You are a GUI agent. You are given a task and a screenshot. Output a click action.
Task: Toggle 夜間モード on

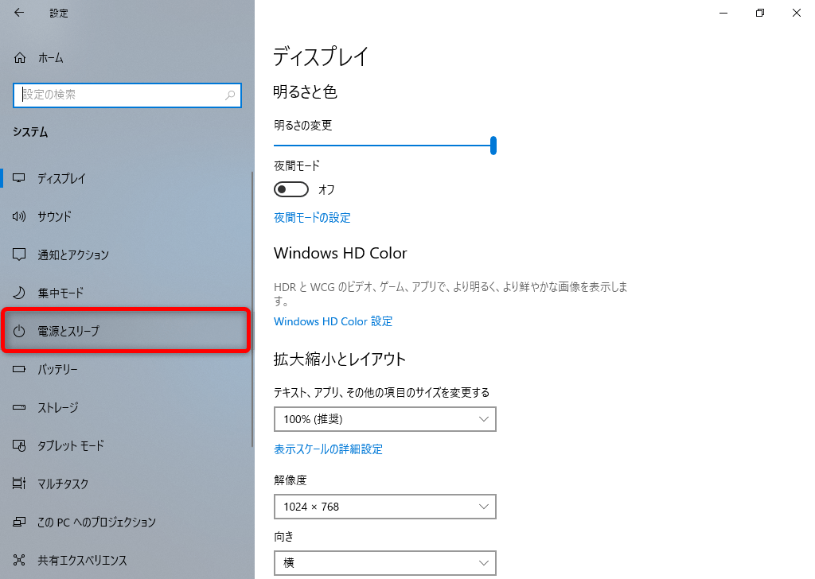(x=291, y=189)
